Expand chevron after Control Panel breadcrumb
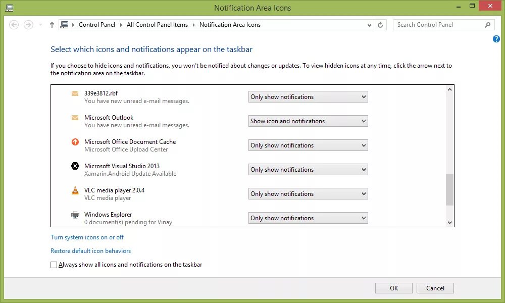Viewport: 505px width, 303px height. tap(121, 25)
